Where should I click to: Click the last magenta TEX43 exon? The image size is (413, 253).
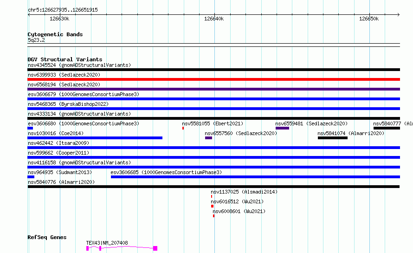pos(155,248)
